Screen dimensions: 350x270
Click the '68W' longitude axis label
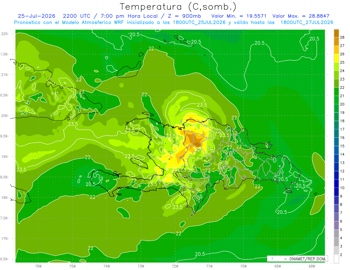coord(312,266)
